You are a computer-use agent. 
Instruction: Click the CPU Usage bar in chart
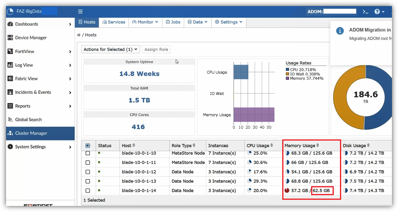tap(241, 72)
